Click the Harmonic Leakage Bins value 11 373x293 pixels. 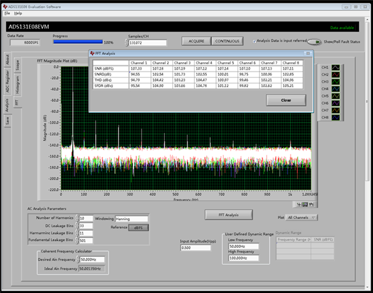[x=86, y=233]
